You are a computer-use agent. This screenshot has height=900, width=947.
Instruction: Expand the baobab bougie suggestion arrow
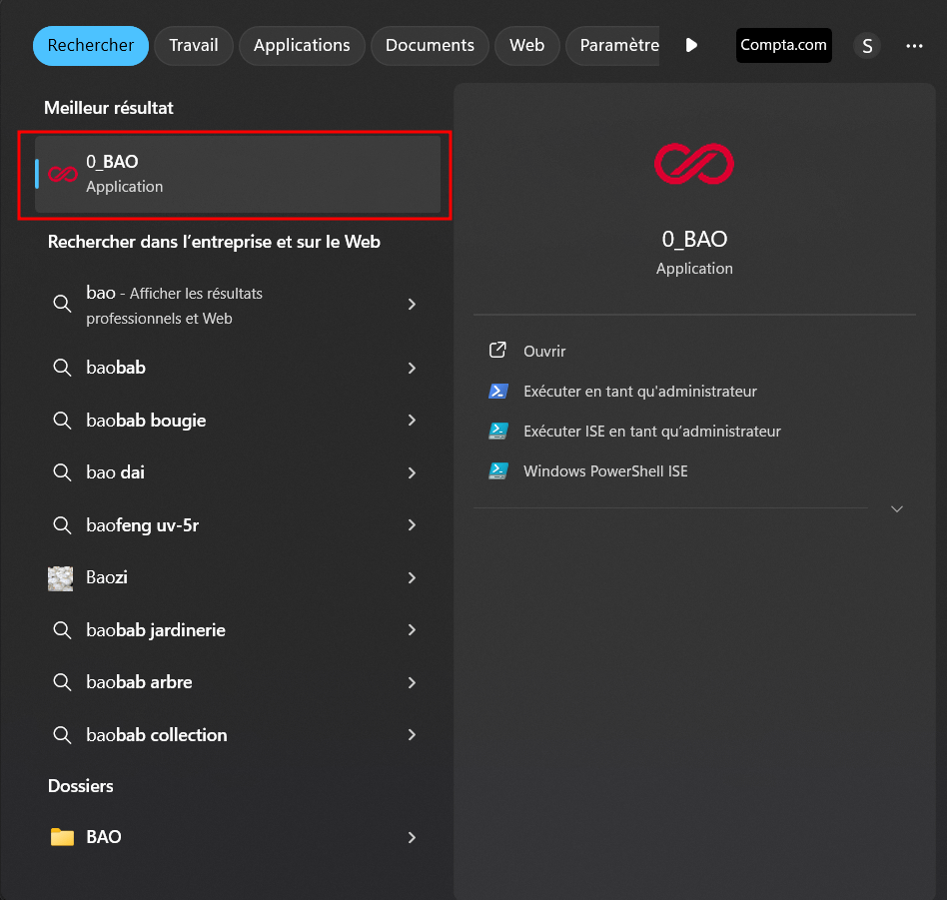(x=412, y=421)
